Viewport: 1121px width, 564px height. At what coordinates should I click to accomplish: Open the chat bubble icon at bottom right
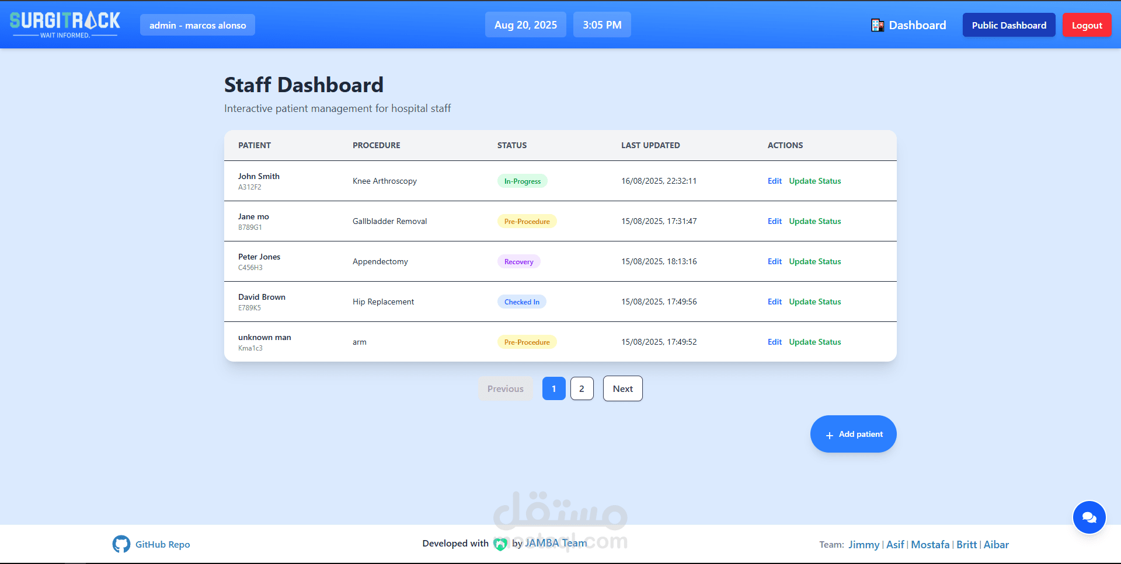click(x=1089, y=517)
